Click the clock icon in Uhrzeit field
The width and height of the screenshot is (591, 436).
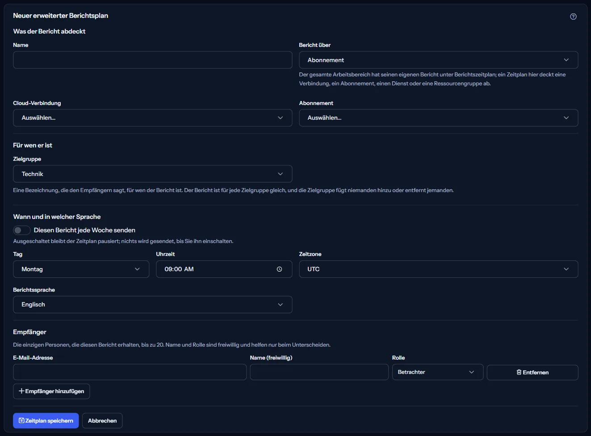[x=279, y=269]
